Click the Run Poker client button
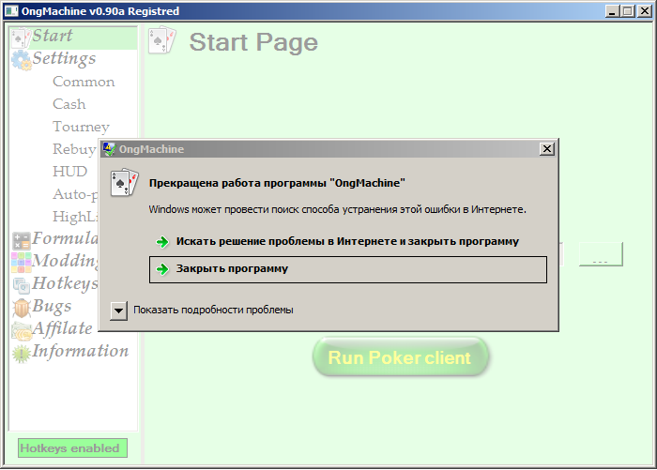Viewport: 657px width, 470px height. [400, 357]
